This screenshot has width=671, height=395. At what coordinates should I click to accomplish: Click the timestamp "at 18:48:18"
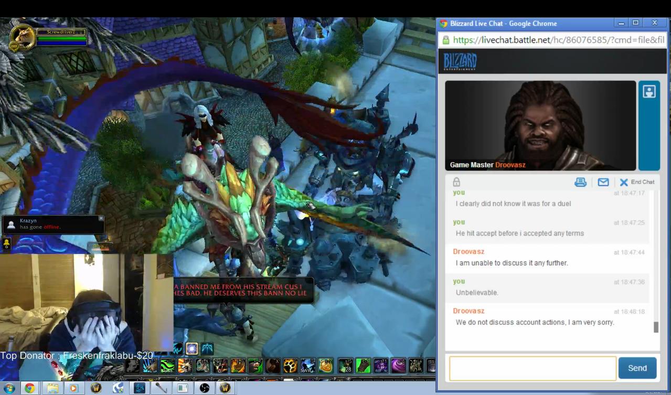[629, 312]
